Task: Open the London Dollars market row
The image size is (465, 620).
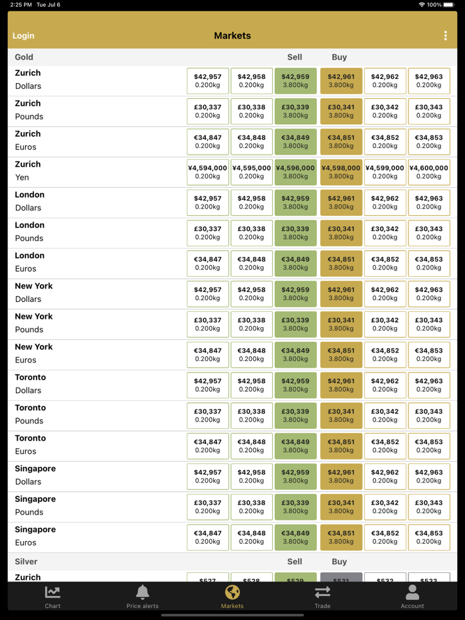Action: coord(93,202)
